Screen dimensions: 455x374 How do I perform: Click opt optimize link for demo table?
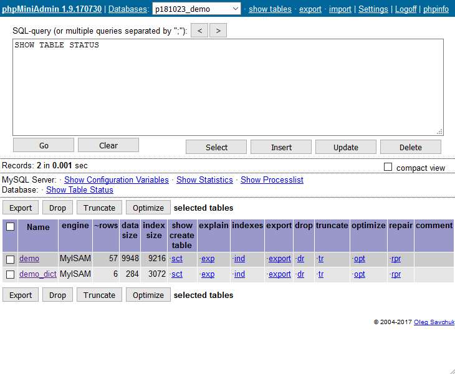(359, 259)
